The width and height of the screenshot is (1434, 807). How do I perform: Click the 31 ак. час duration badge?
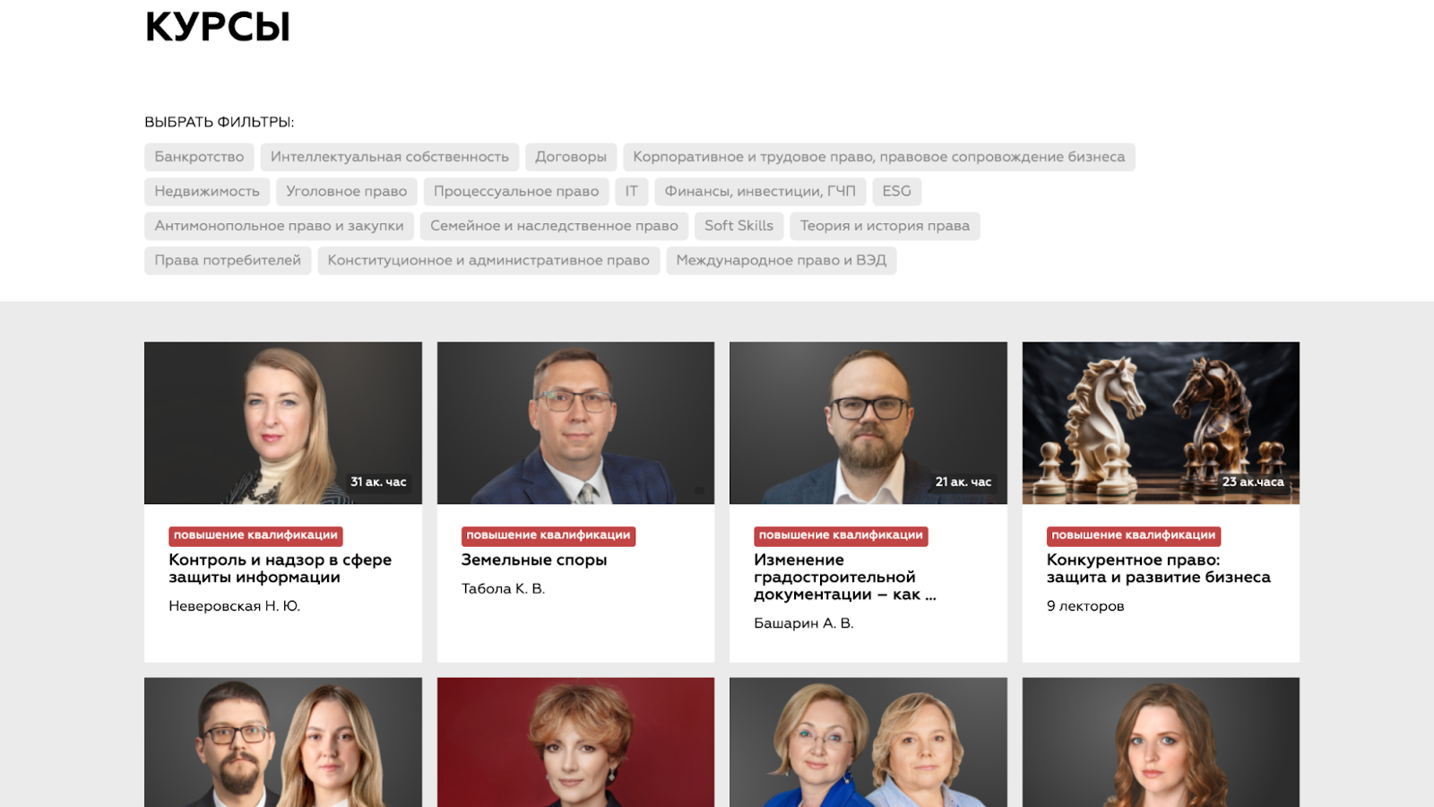coord(378,482)
